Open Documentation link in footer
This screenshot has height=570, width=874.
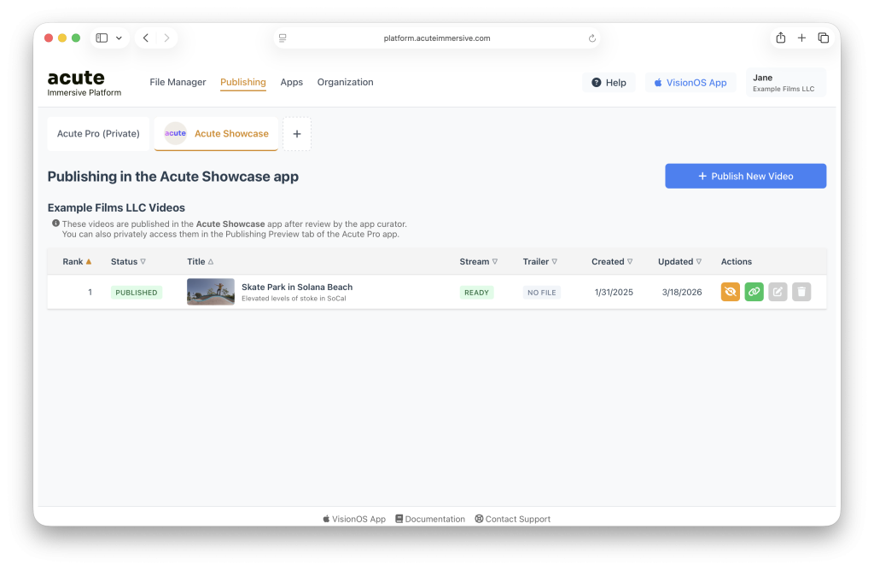click(x=429, y=519)
